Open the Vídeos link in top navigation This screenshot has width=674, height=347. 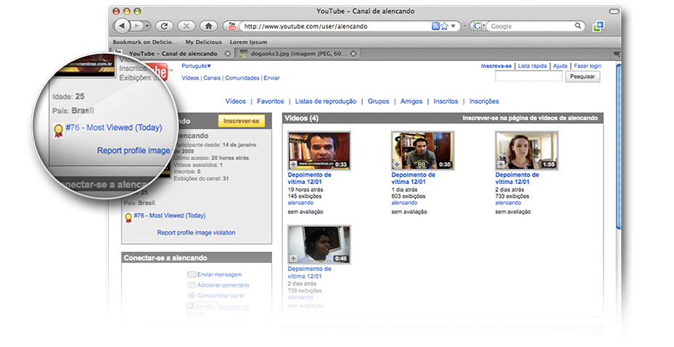click(190, 78)
